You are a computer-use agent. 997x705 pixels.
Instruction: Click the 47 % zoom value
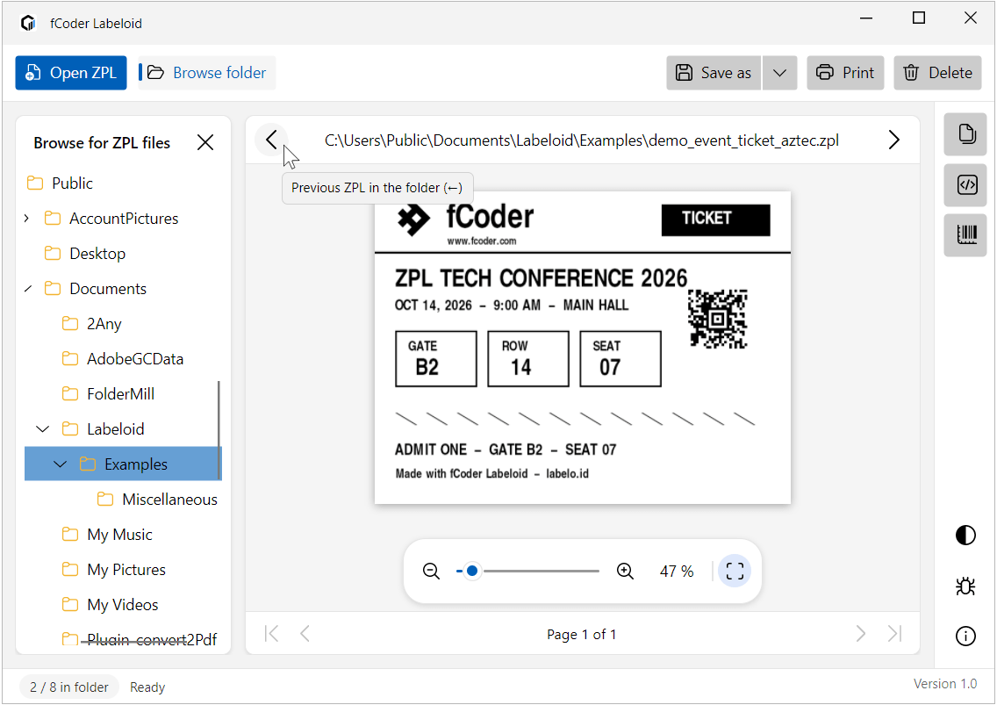(677, 572)
